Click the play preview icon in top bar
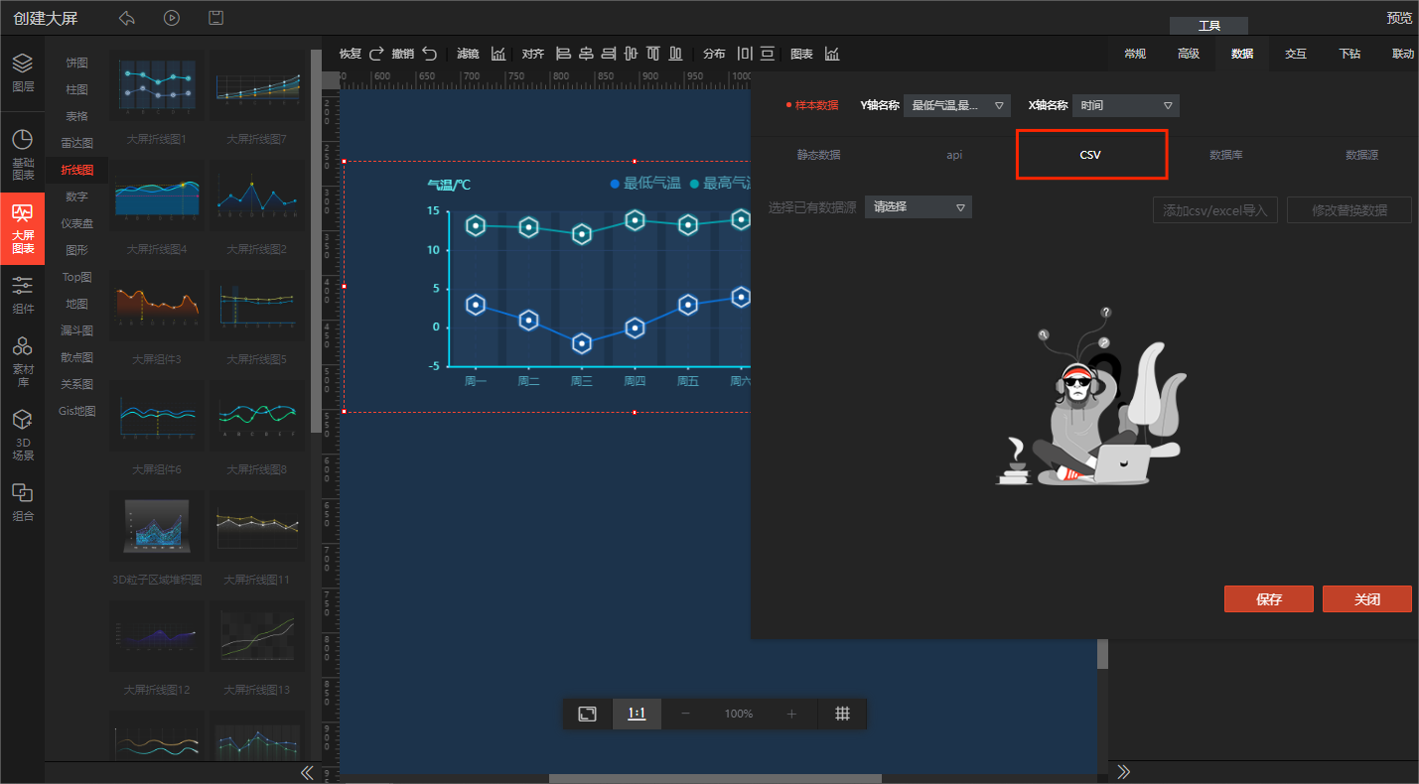The height and width of the screenshot is (784, 1419). pyautogui.click(x=172, y=18)
